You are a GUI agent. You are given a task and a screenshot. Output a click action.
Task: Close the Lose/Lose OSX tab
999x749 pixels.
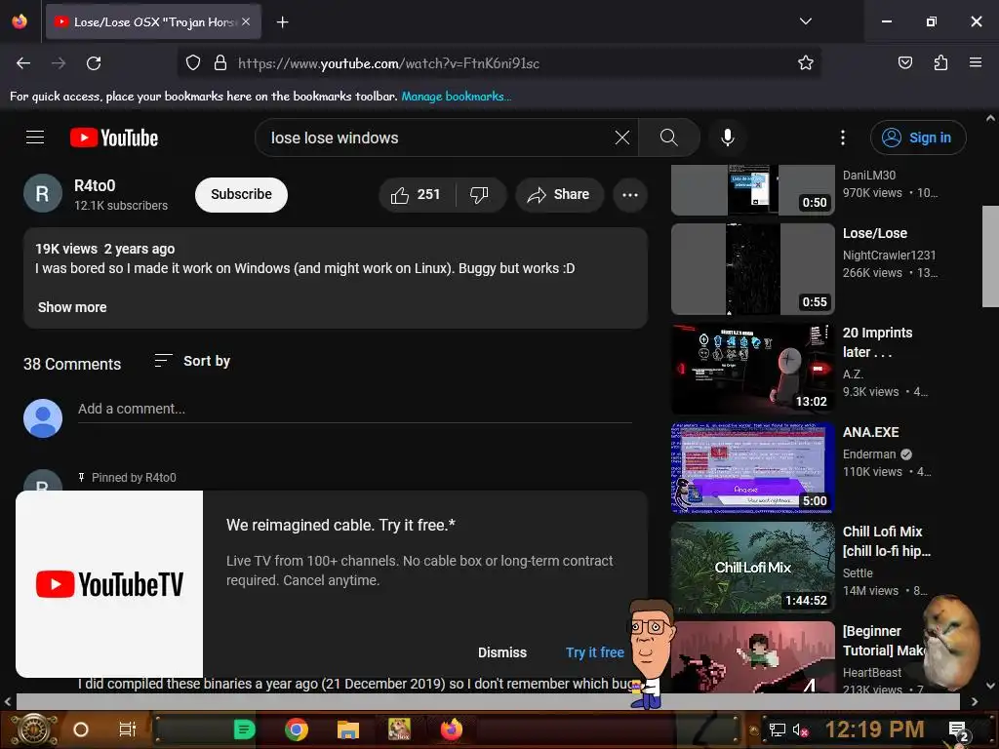[x=246, y=21]
